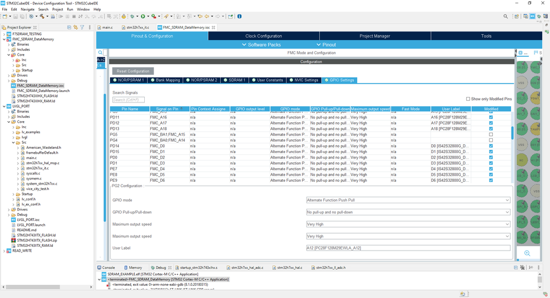The width and height of the screenshot is (550, 298).
Task: Click the GPIO table vertical scrollbar
Action: [x=512, y=133]
